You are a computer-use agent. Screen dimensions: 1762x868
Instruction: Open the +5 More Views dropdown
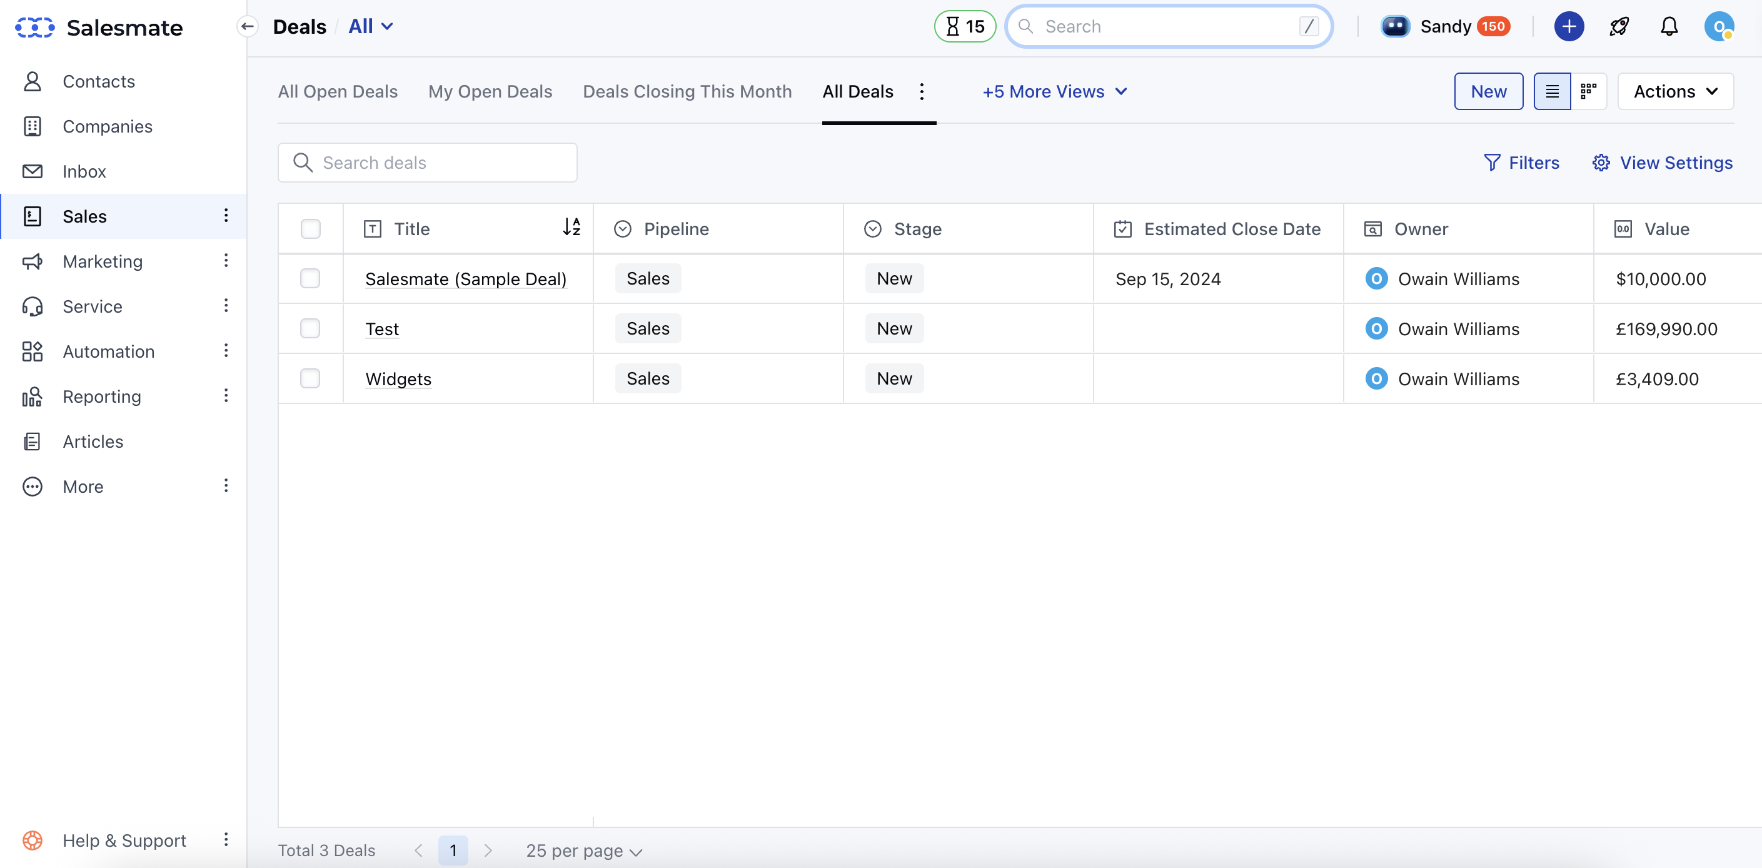tap(1054, 91)
